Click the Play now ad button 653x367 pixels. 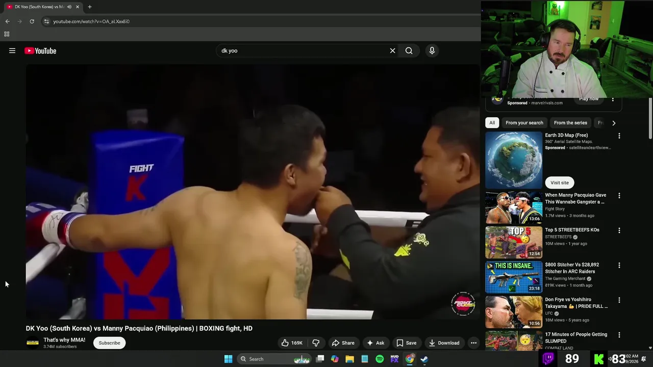589,99
